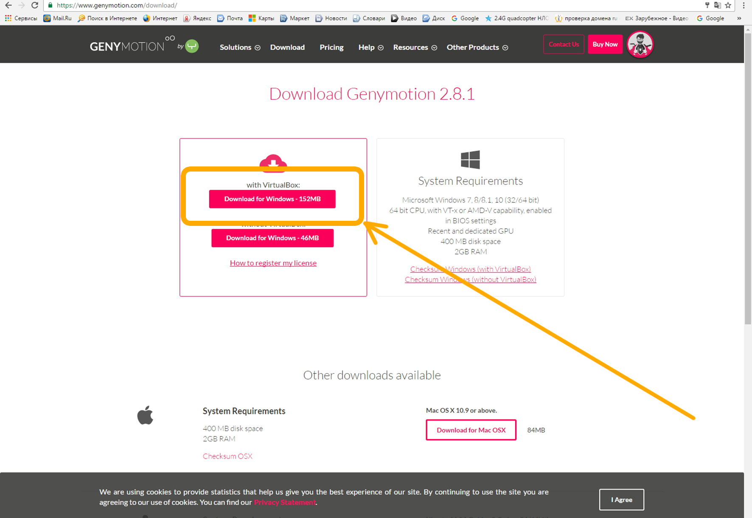Click the Other downloads available heading

[372, 375]
